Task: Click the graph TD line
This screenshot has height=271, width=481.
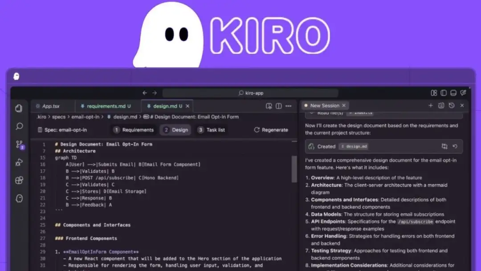Action: click(65, 158)
